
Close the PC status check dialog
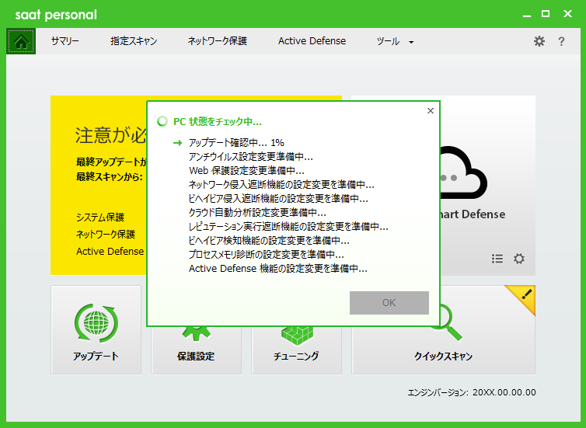click(430, 110)
